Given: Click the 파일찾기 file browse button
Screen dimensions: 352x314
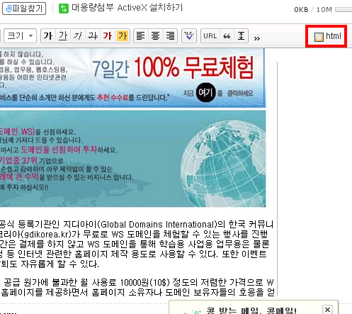Looking at the screenshot, I should click(x=24, y=9).
